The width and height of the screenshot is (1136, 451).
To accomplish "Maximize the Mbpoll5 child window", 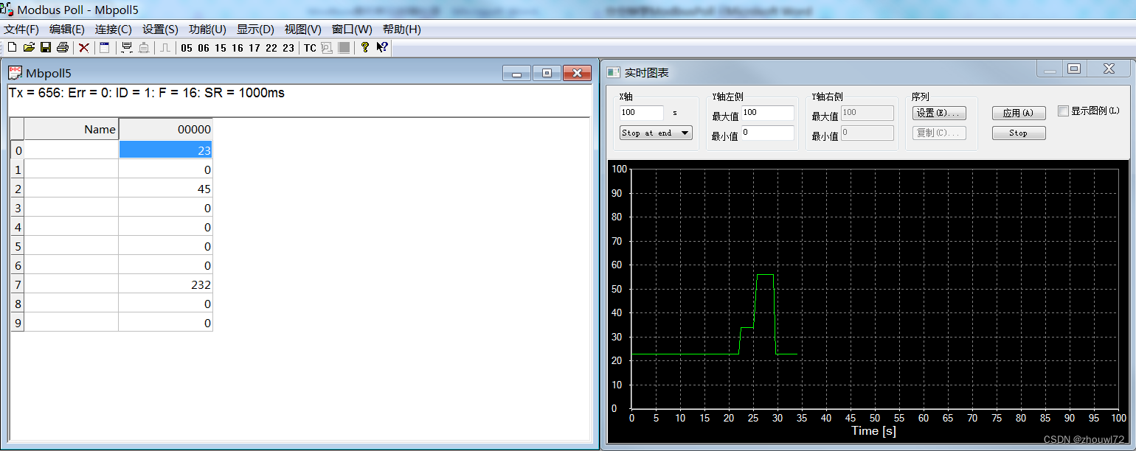I will click(547, 73).
